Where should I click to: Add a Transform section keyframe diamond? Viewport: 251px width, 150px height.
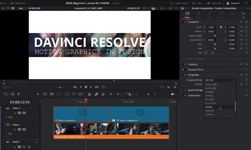(241, 22)
